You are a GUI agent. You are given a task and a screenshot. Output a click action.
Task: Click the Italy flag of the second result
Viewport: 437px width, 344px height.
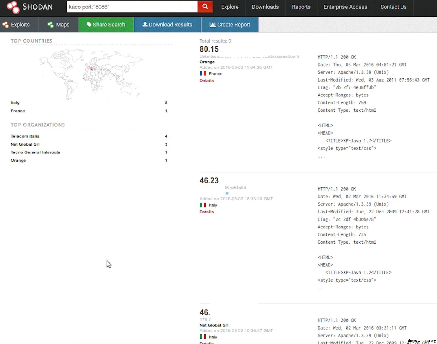click(203, 205)
